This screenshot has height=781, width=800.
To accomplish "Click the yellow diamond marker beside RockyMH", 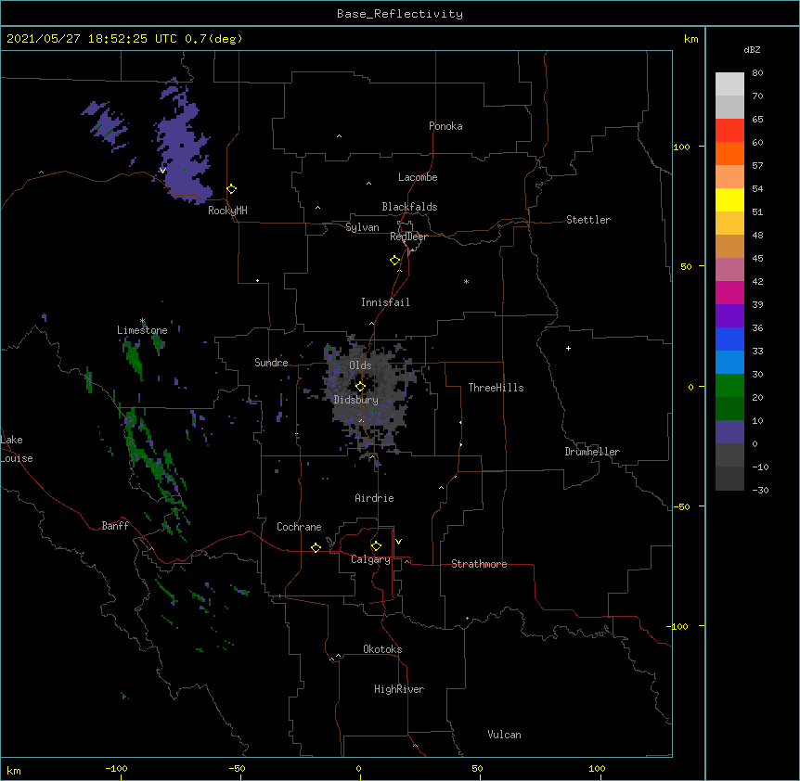I will 231,189.
